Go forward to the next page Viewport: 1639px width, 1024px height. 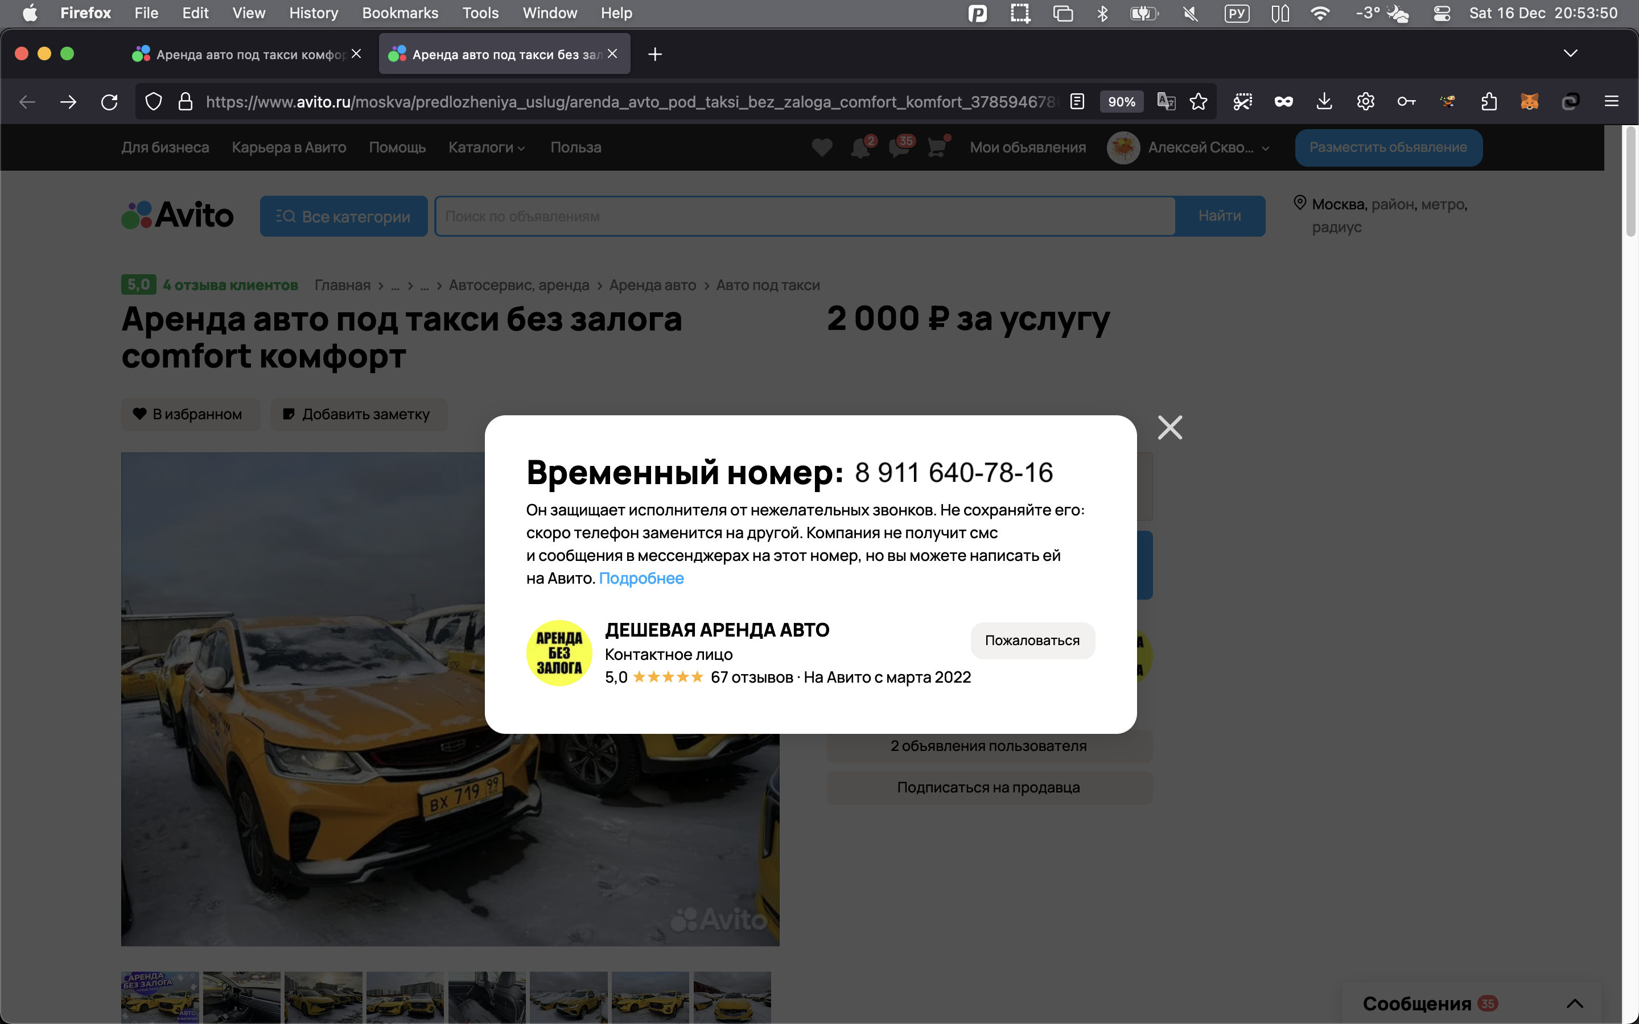pos(68,102)
